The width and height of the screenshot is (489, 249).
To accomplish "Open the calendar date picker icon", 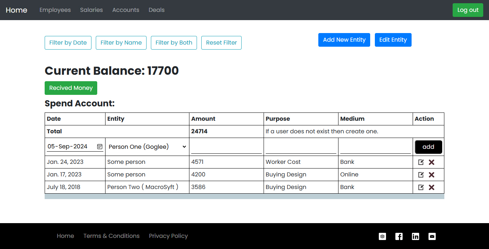I will pos(100,147).
